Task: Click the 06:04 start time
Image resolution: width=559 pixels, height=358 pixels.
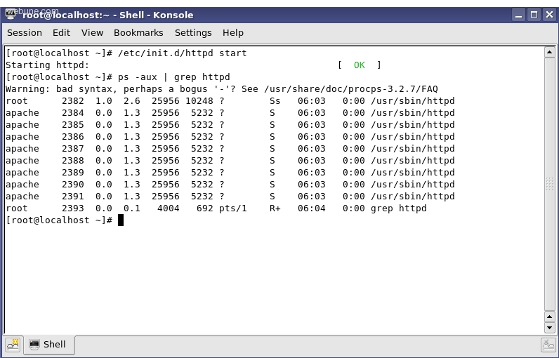Action: pyautogui.click(x=312, y=208)
